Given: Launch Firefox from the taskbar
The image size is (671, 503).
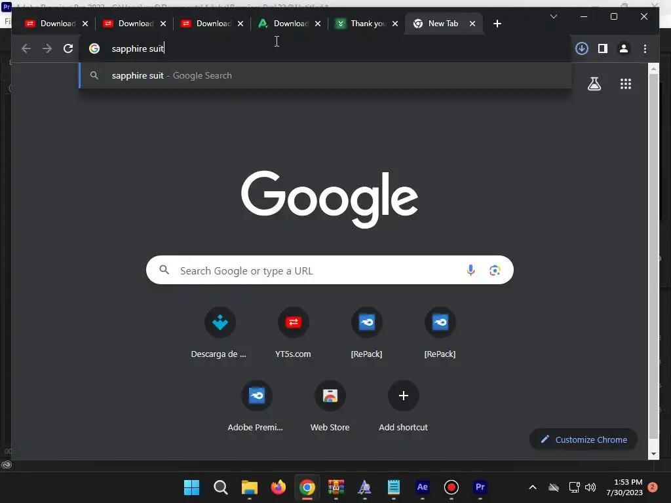Looking at the screenshot, I should [278, 487].
